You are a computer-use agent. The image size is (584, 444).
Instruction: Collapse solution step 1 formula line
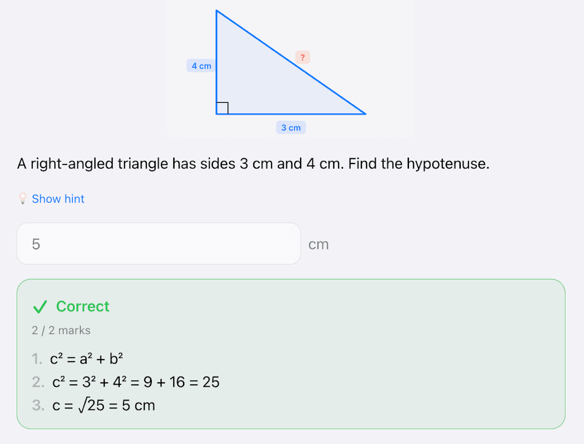pyautogui.click(x=88, y=358)
